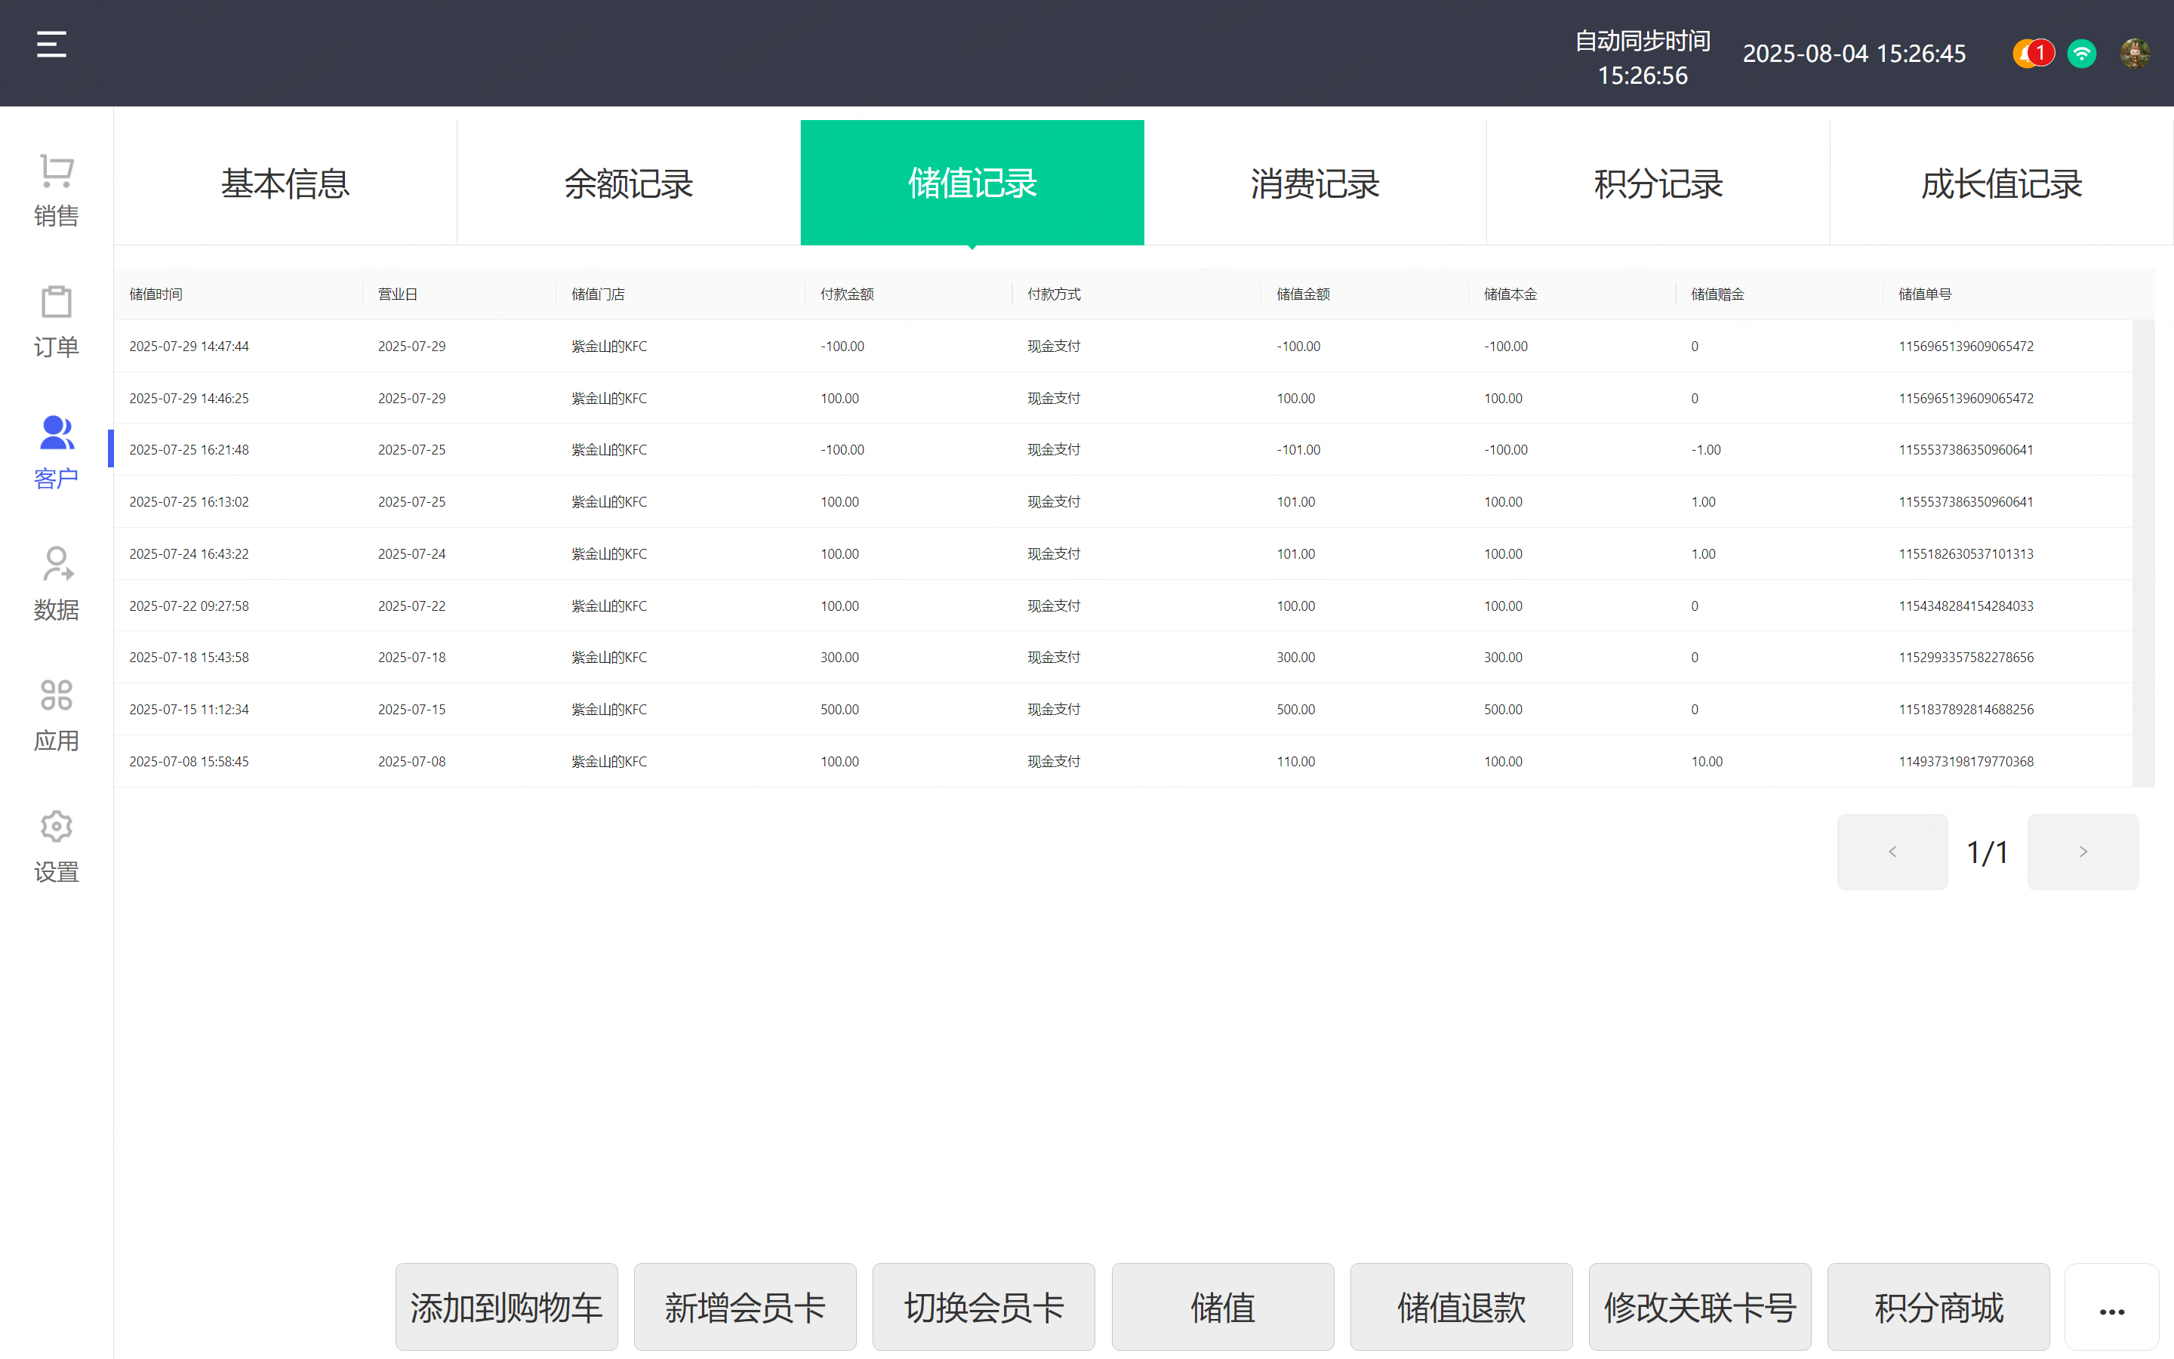The image size is (2174, 1359).
Task: Click order number 1155182630537101313
Action: pos(1966,553)
